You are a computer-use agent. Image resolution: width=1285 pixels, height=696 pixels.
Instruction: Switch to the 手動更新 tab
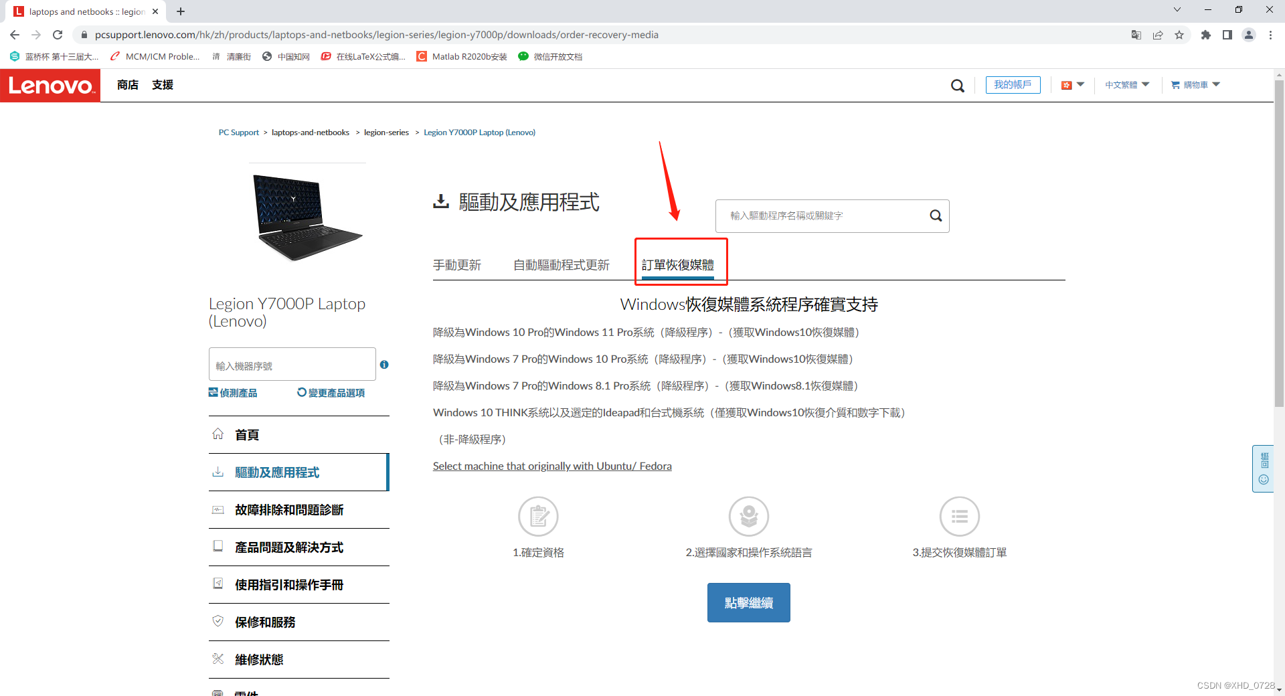pyautogui.click(x=457, y=265)
